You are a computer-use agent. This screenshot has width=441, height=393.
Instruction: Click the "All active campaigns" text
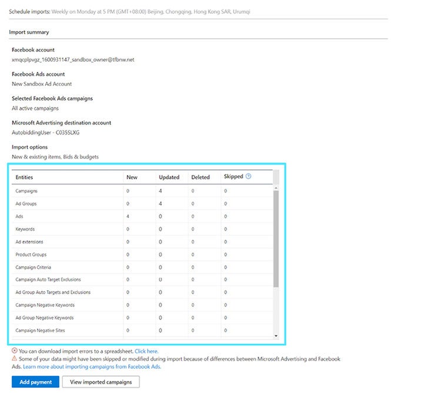[35, 108]
